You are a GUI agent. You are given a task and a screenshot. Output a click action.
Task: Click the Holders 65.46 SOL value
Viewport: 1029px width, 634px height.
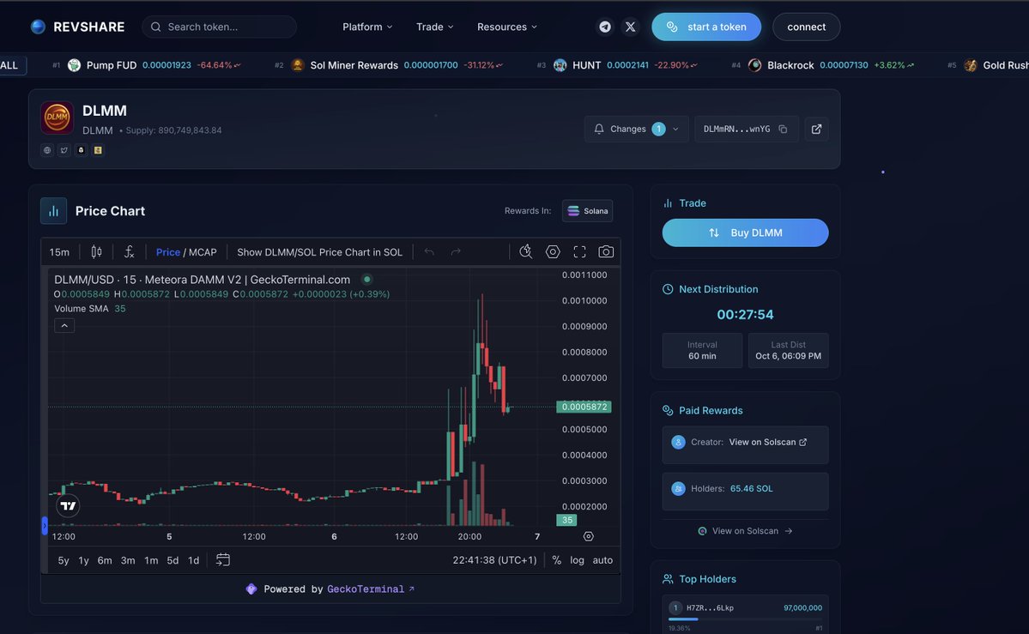751,488
